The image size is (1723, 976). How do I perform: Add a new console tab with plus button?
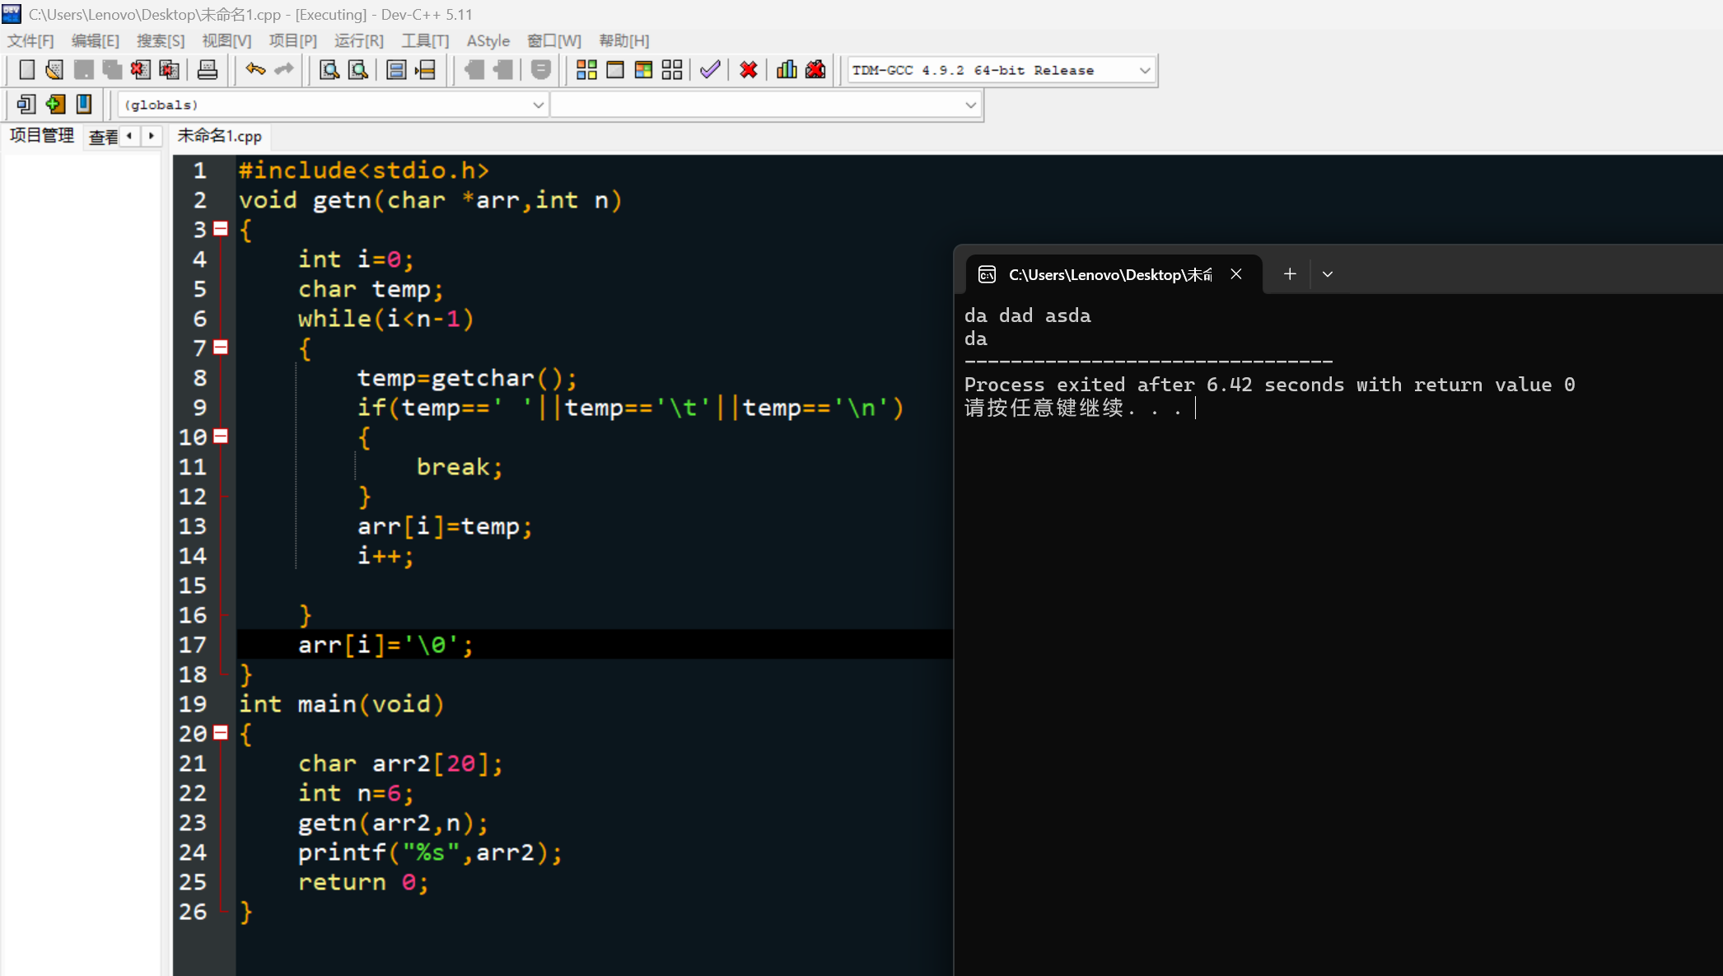coord(1290,274)
